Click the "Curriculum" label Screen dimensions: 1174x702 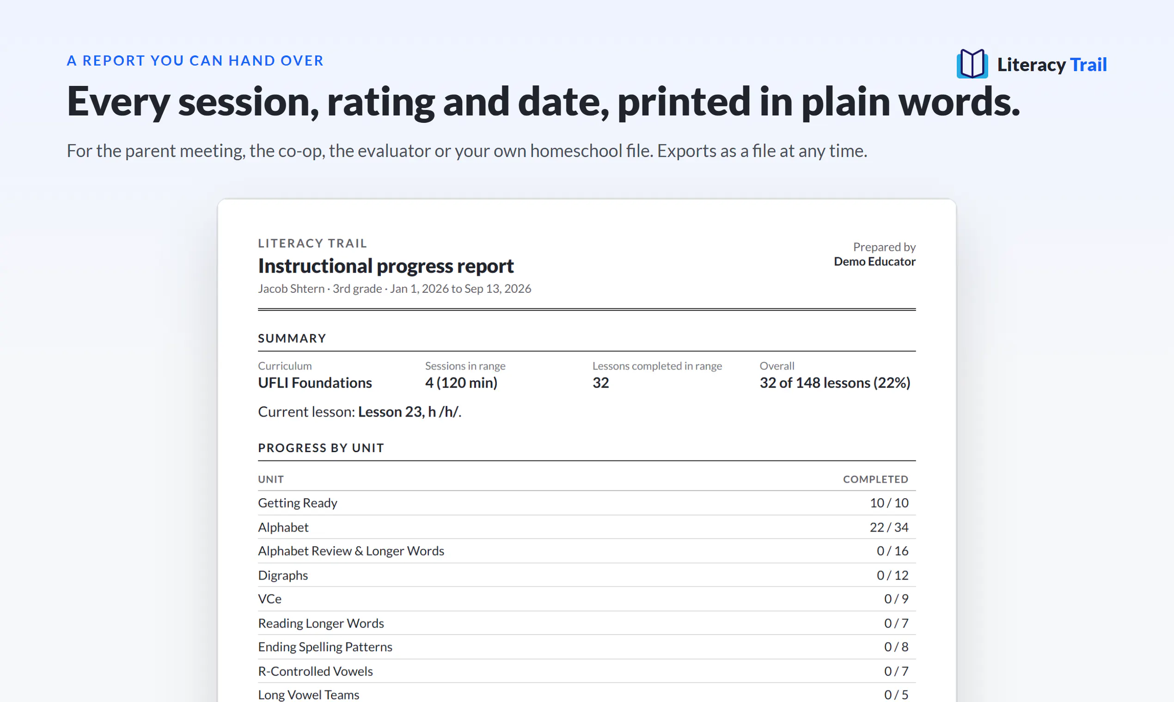coord(285,366)
